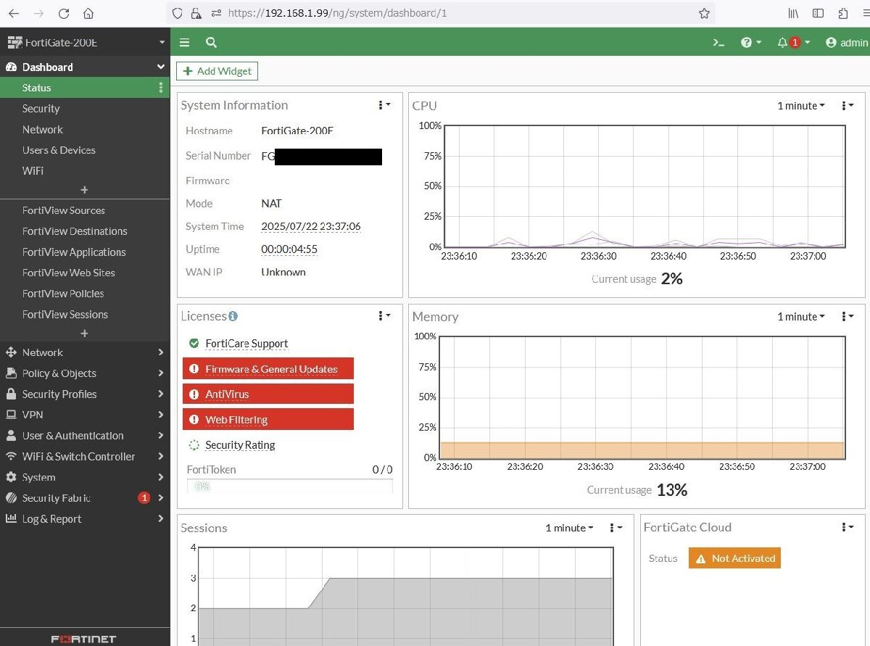
Task: Open the Status dashboard options dots
Action: tap(161, 88)
